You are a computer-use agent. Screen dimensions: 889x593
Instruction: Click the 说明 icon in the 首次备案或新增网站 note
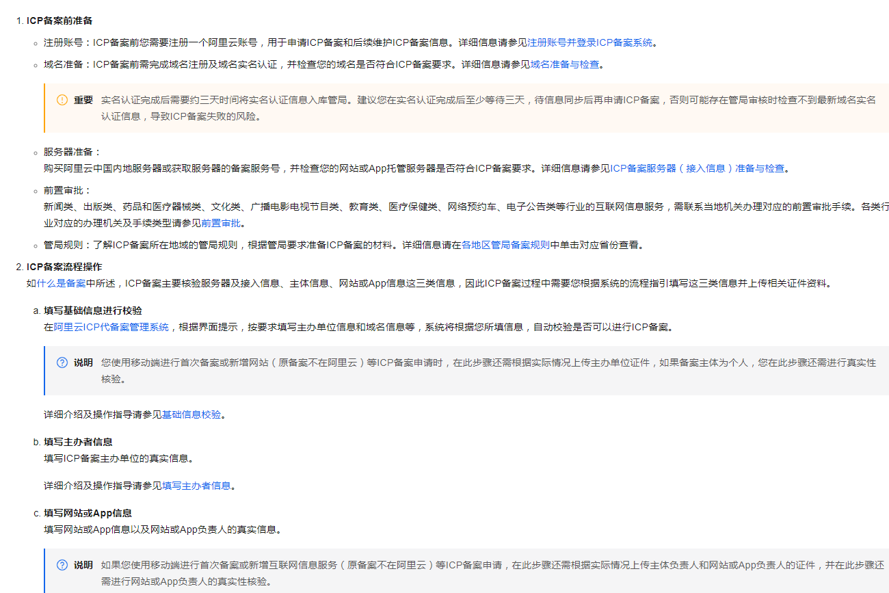(x=62, y=363)
